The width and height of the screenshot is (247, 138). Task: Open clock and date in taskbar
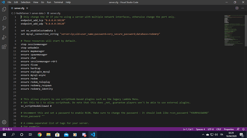pyautogui.click(x=231, y=134)
